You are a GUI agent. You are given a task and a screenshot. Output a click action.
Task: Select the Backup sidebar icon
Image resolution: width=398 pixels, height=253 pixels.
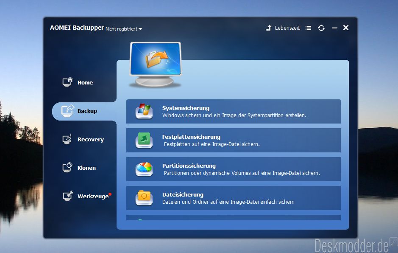pyautogui.click(x=67, y=111)
